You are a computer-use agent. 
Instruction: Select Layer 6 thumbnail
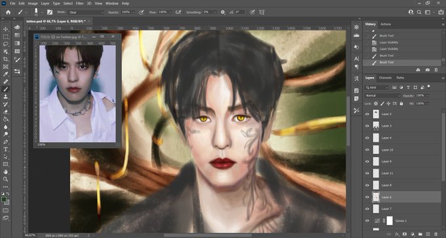click(x=376, y=197)
